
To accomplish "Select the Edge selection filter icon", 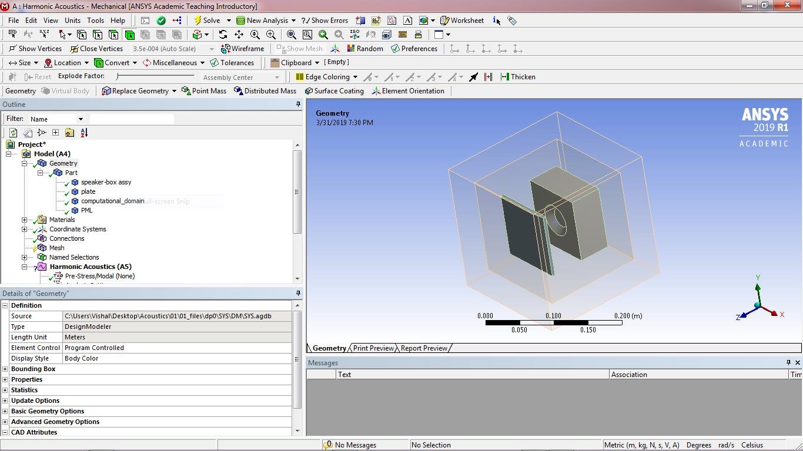I will [98, 35].
